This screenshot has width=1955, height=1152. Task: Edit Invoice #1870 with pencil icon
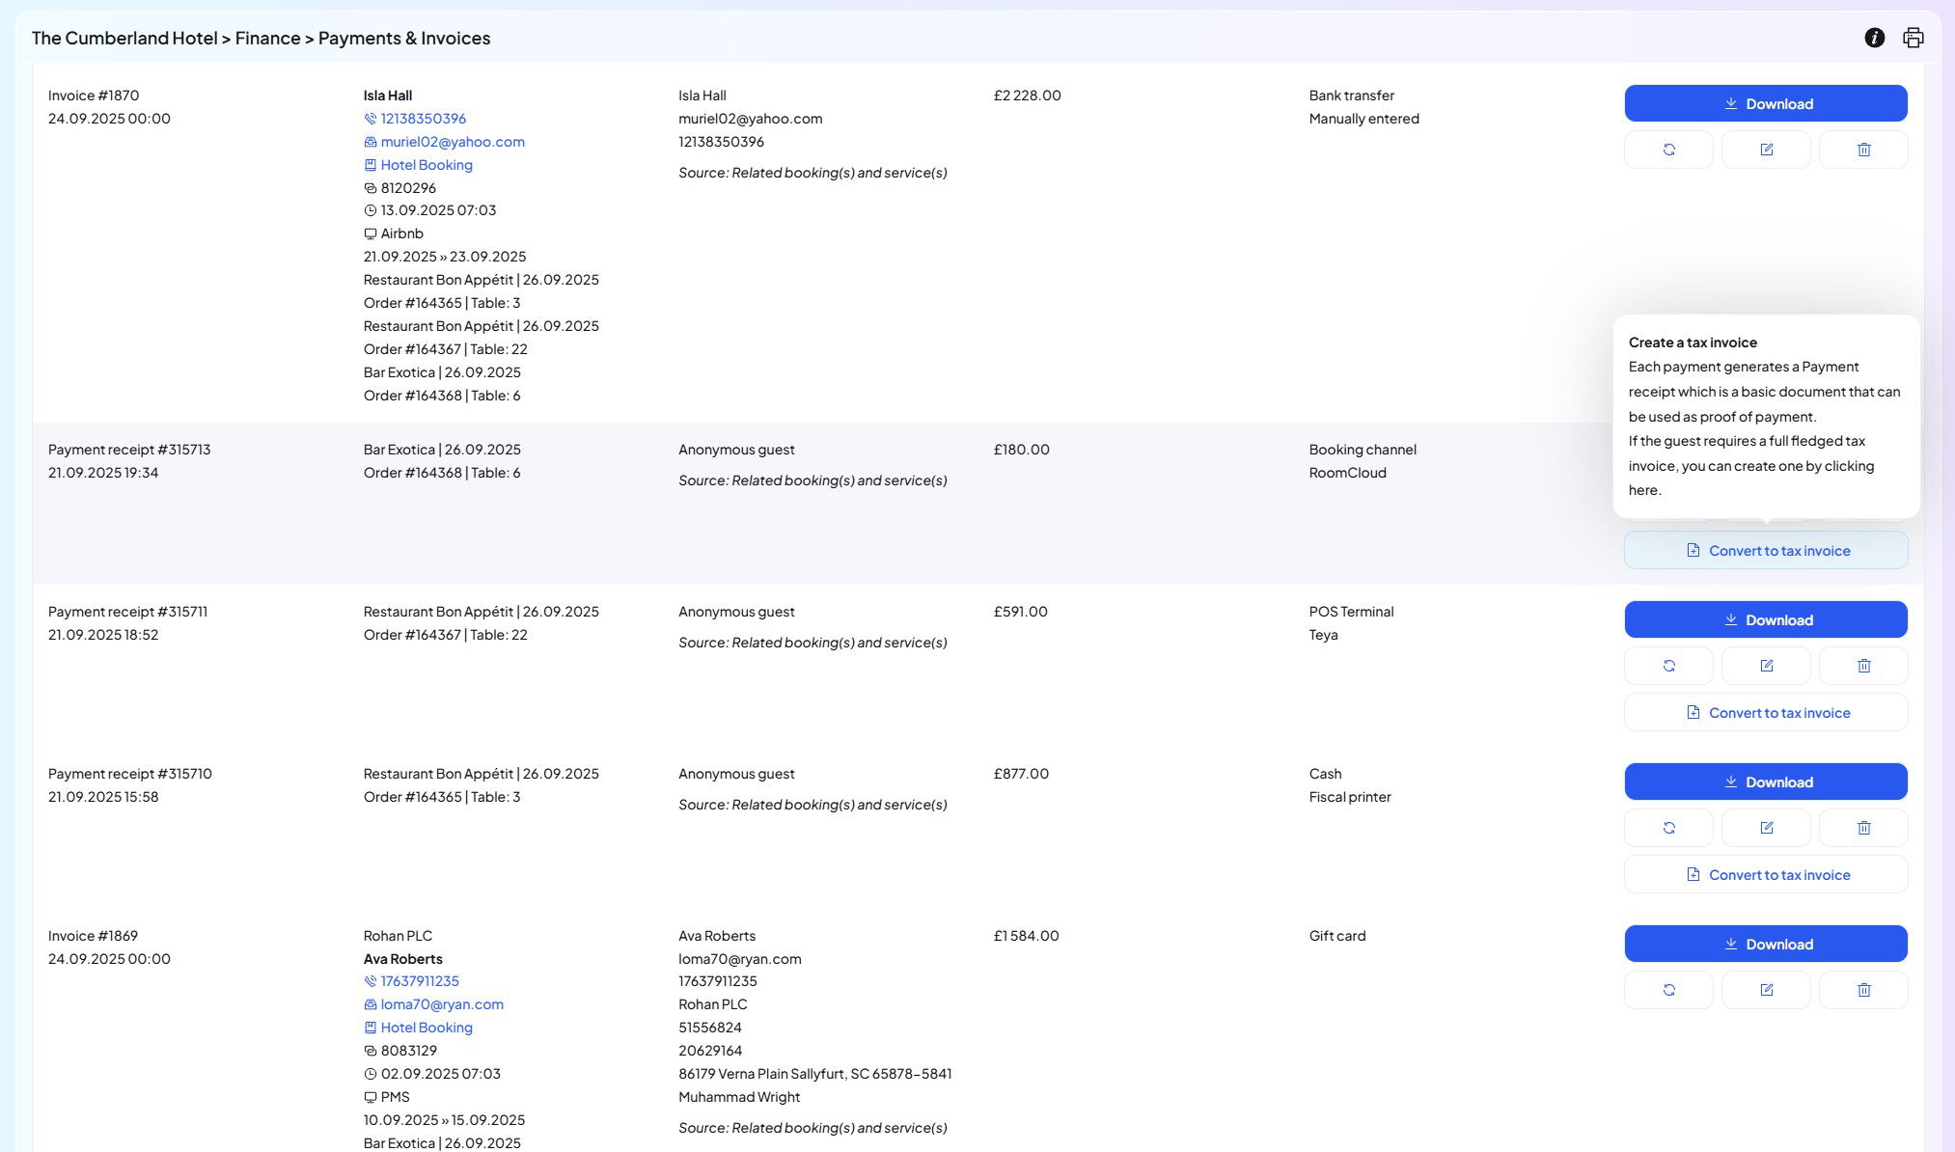click(1766, 150)
